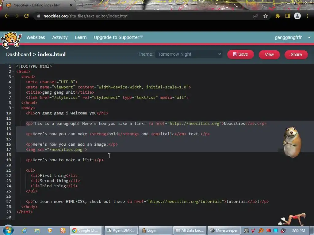Switch to the Minesweeper taskbar window

pos(224,230)
